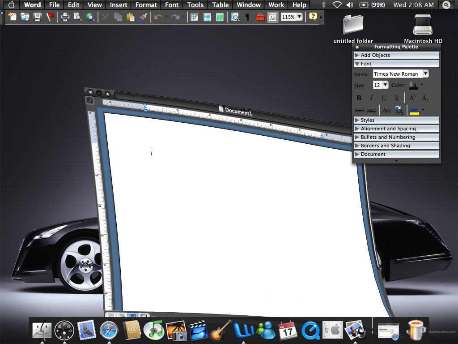Click the Open file toolbar icon
Screen dimensions: 458x344
pos(25,17)
